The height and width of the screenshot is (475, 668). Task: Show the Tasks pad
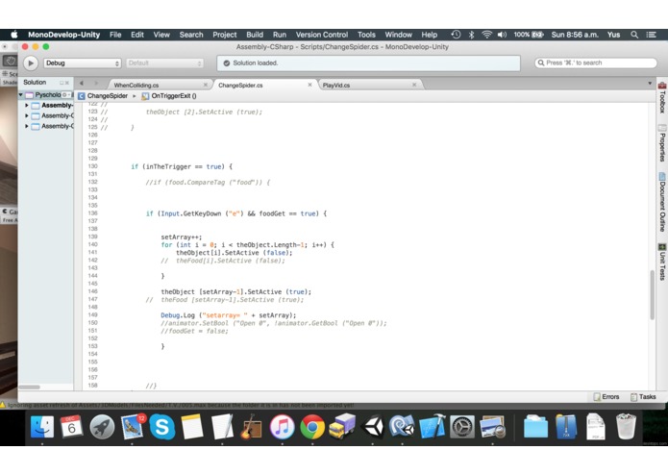pos(643,396)
